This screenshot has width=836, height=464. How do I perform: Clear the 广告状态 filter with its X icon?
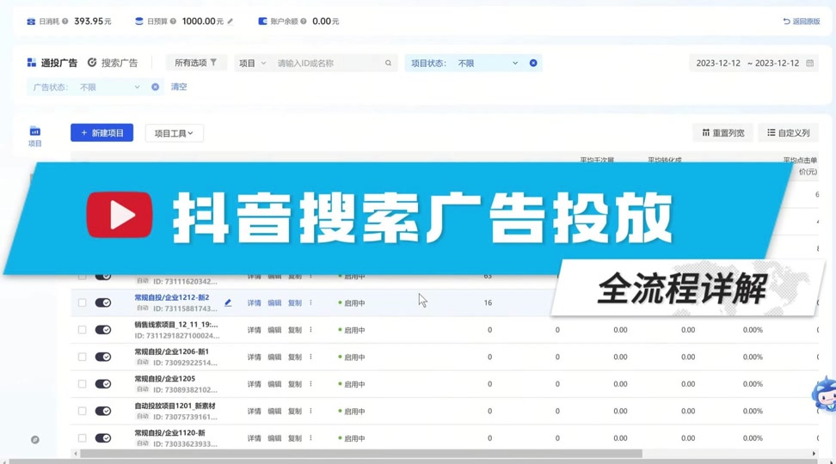[155, 87]
